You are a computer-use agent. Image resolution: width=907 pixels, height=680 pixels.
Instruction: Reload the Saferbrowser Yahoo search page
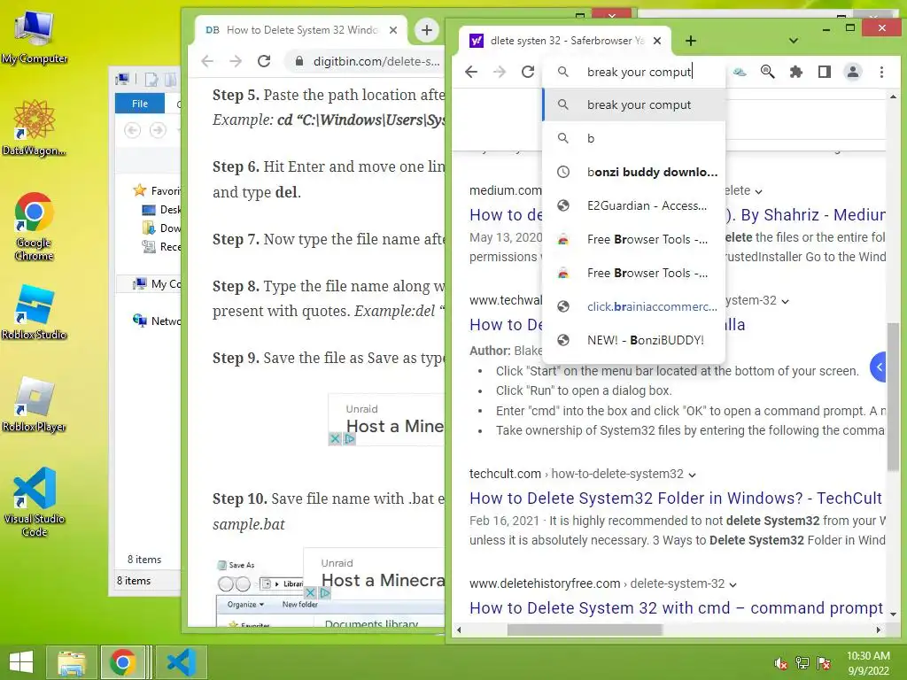528,72
